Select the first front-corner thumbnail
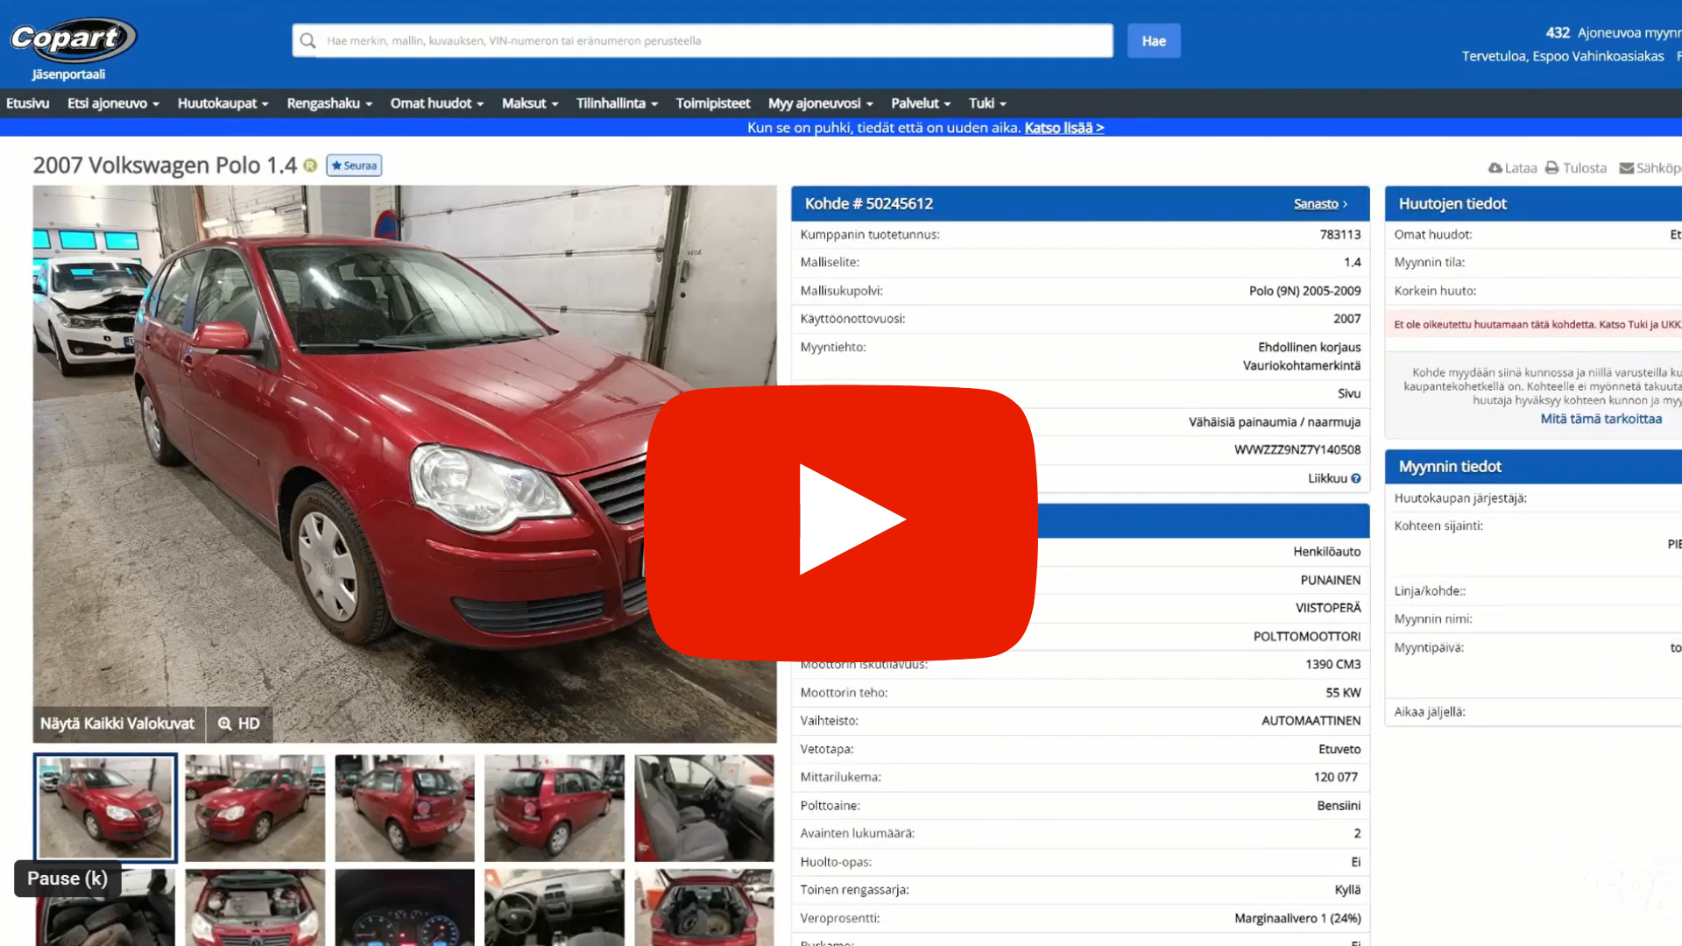 [x=105, y=808]
